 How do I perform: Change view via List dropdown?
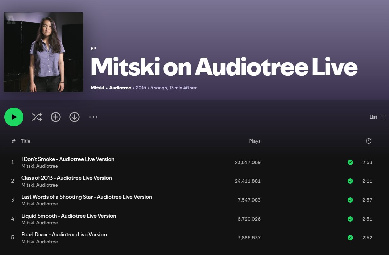[x=377, y=117]
